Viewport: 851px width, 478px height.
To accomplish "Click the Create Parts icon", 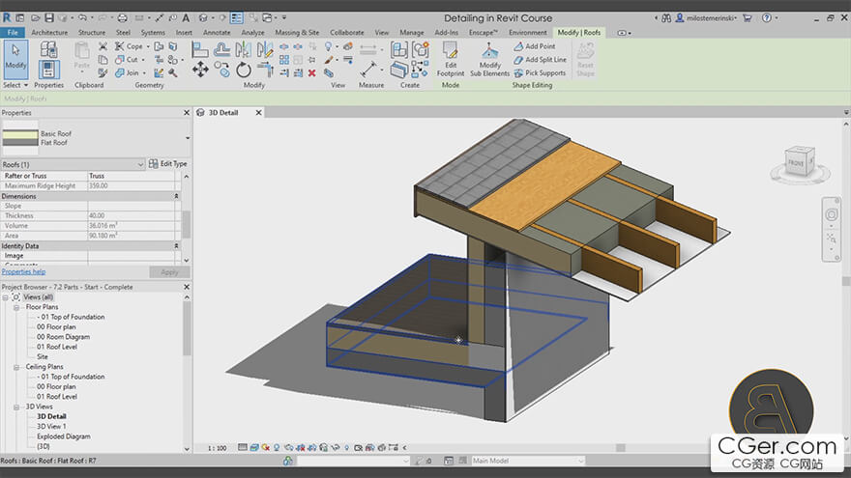I will (398, 70).
